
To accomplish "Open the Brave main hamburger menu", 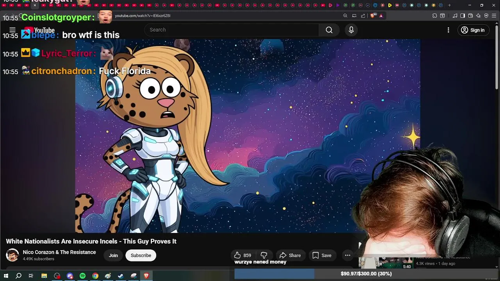I will pos(495,16).
